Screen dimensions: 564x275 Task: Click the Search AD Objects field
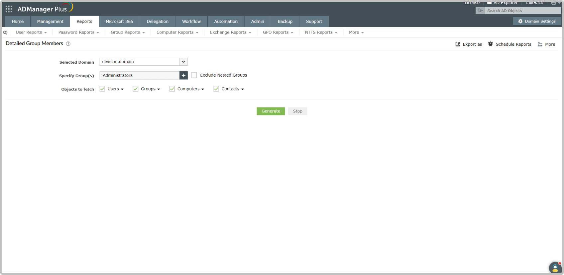click(x=523, y=11)
